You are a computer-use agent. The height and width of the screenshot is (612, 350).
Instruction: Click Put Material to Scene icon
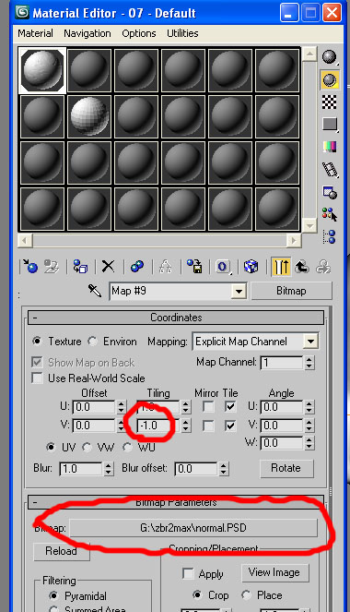pos(51,267)
